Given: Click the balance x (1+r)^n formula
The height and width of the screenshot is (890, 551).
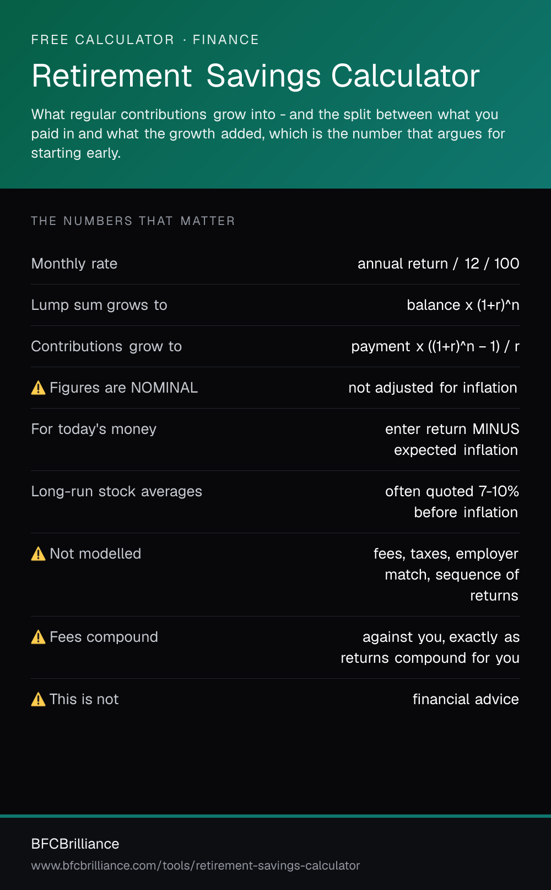Looking at the screenshot, I should tap(463, 305).
